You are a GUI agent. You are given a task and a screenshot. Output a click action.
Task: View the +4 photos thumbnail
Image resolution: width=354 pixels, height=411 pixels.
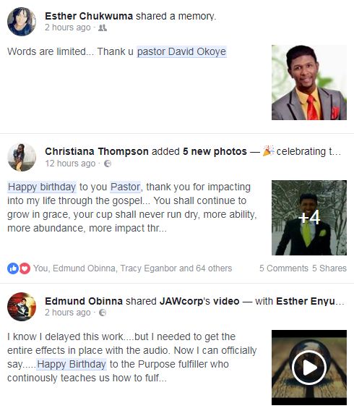tap(309, 218)
